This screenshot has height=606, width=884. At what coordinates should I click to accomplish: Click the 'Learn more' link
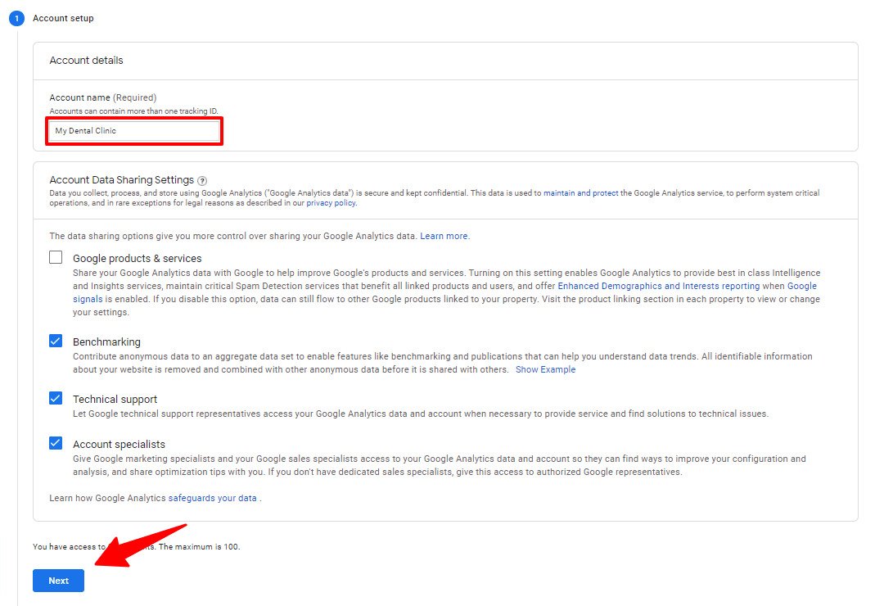[444, 236]
